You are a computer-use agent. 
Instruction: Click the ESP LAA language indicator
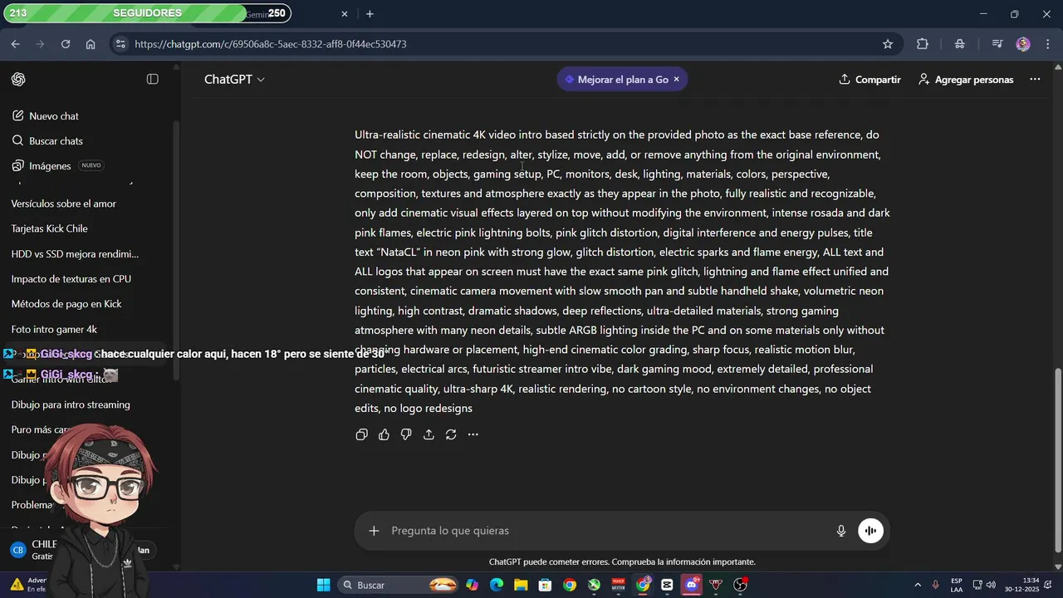pyautogui.click(x=957, y=585)
